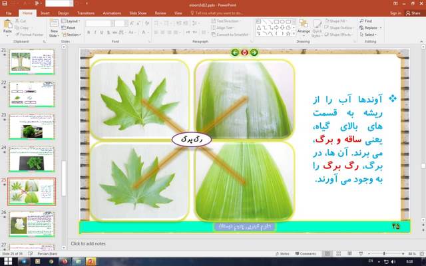Select the star shape in shapes gallery
This screenshot has height=266, width=426.
click(x=288, y=34)
